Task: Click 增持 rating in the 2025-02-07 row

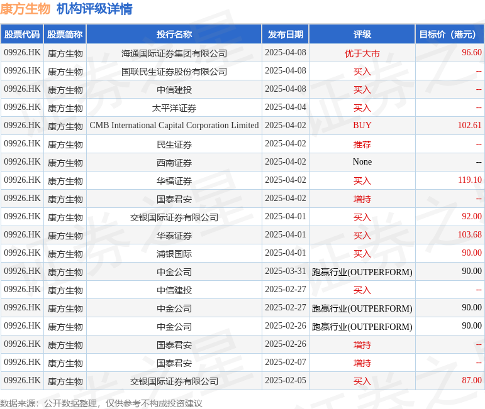Action: [362, 363]
